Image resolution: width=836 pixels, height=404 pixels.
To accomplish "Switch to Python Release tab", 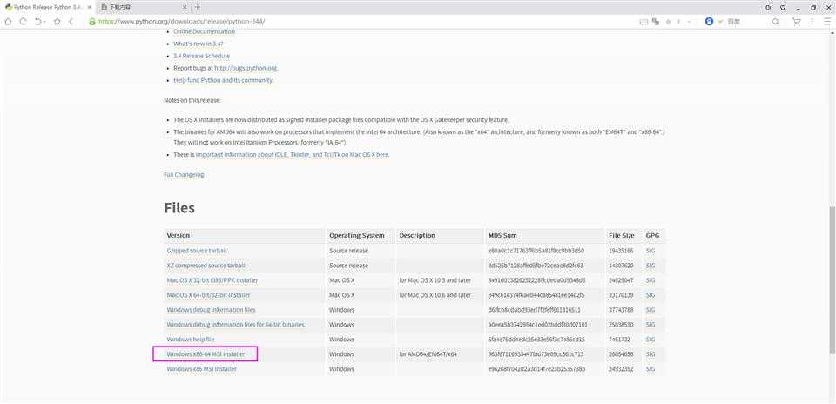I will coord(46,8).
